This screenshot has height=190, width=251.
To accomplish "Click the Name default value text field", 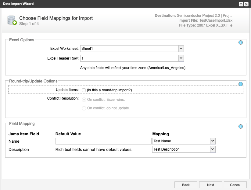I will tap(103, 141).
